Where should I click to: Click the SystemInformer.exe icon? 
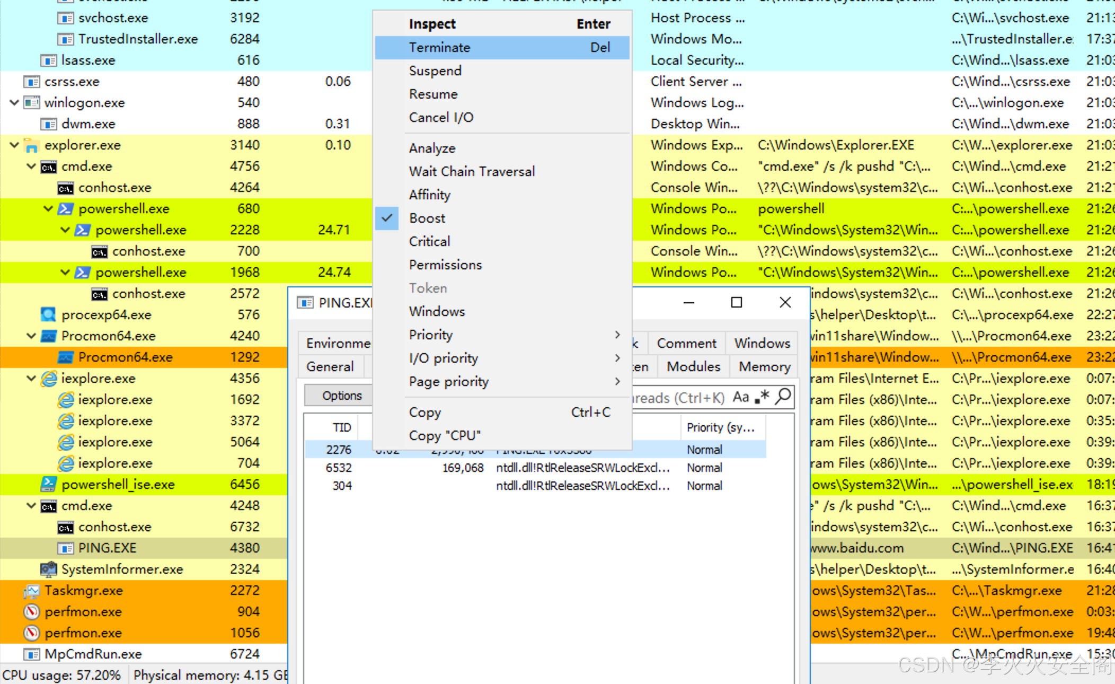[49, 569]
